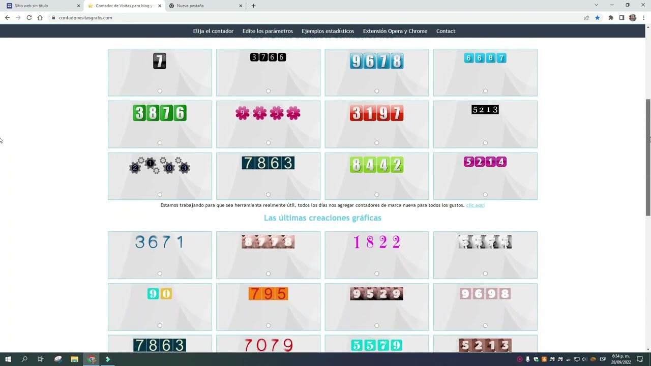Select radio under cyan '6687' counter
Image resolution: width=651 pixels, height=366 pixels.
pos(485,91)
